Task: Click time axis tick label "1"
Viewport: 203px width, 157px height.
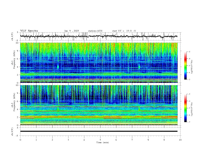Action: tap(36, 140)
